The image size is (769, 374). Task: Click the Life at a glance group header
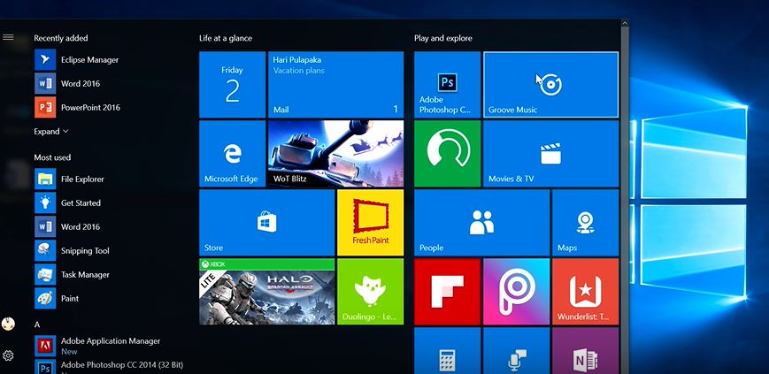tap(226, 38)
